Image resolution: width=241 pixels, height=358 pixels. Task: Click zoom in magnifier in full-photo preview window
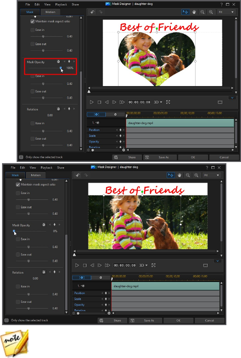[x=196, y=175]
